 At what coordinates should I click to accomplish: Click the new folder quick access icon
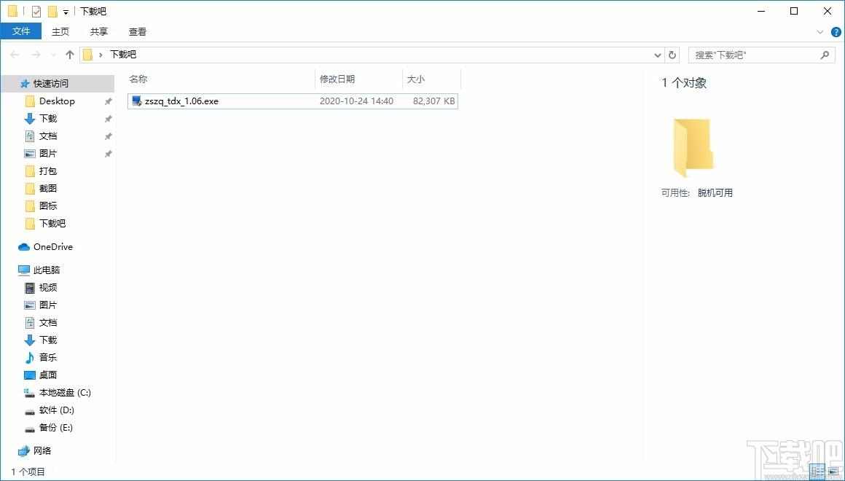coord(52,12)
